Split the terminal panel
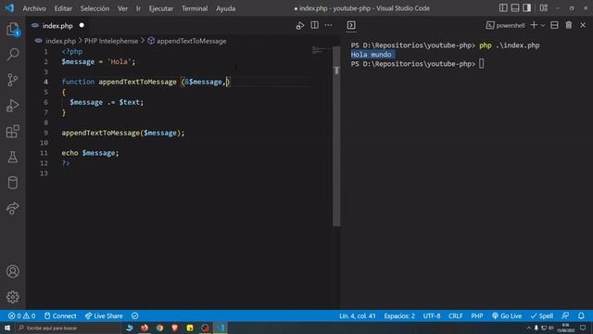Screen dimensions: 593x334 pyautogui.click(x=554, y=25)
